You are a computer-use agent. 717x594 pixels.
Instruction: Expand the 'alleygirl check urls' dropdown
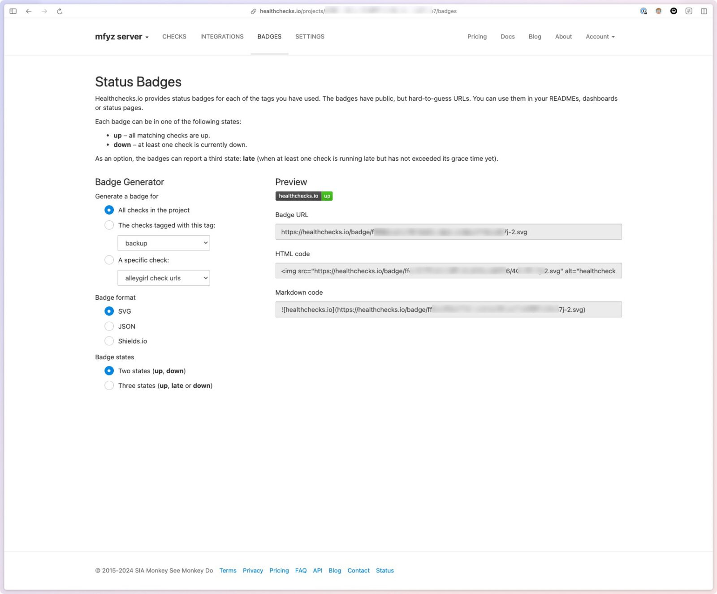click(164, 278)
